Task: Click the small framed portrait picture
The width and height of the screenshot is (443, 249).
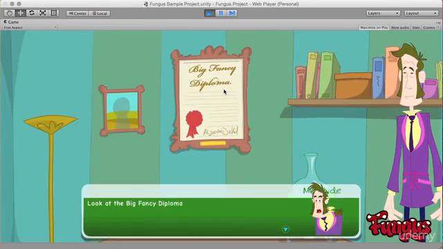Action: tap(122, 111)
